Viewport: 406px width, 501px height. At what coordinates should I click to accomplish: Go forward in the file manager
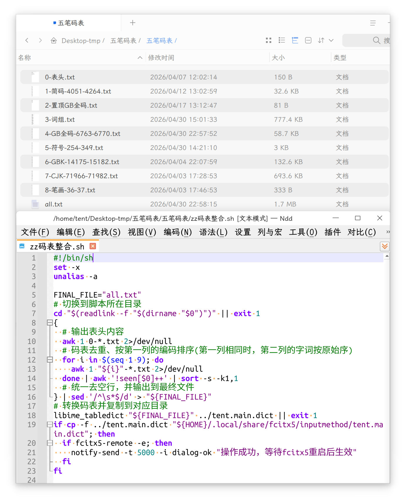(x=40, y=40)
